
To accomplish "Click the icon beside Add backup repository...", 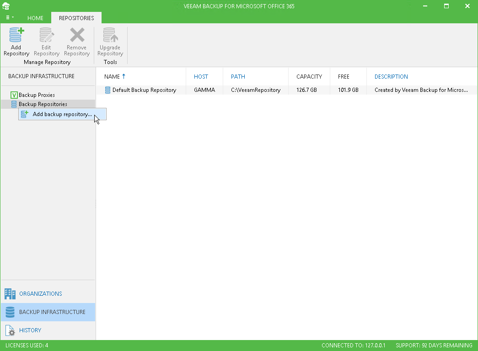I will coord(24,114).
